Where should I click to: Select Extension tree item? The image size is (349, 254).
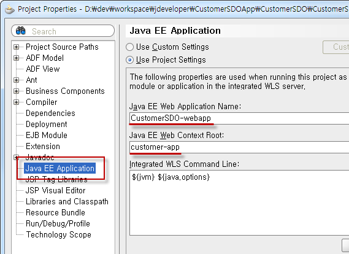[x=43, y=147]
